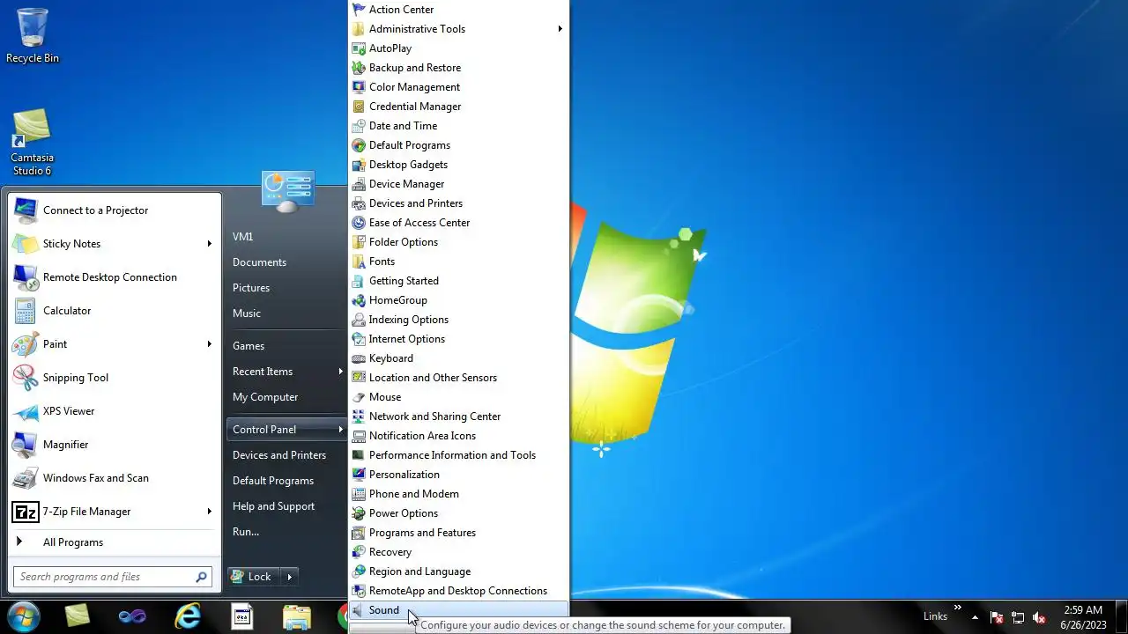The image size is (1128, 634).
Task: Open Windows Explorer folder on taskbar
Action: pos(297,616)
